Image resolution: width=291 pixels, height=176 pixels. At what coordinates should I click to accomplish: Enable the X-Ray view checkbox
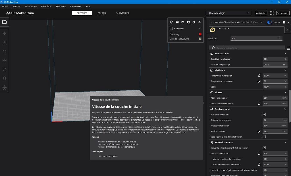pyautogui.click(x=171, y=28)
